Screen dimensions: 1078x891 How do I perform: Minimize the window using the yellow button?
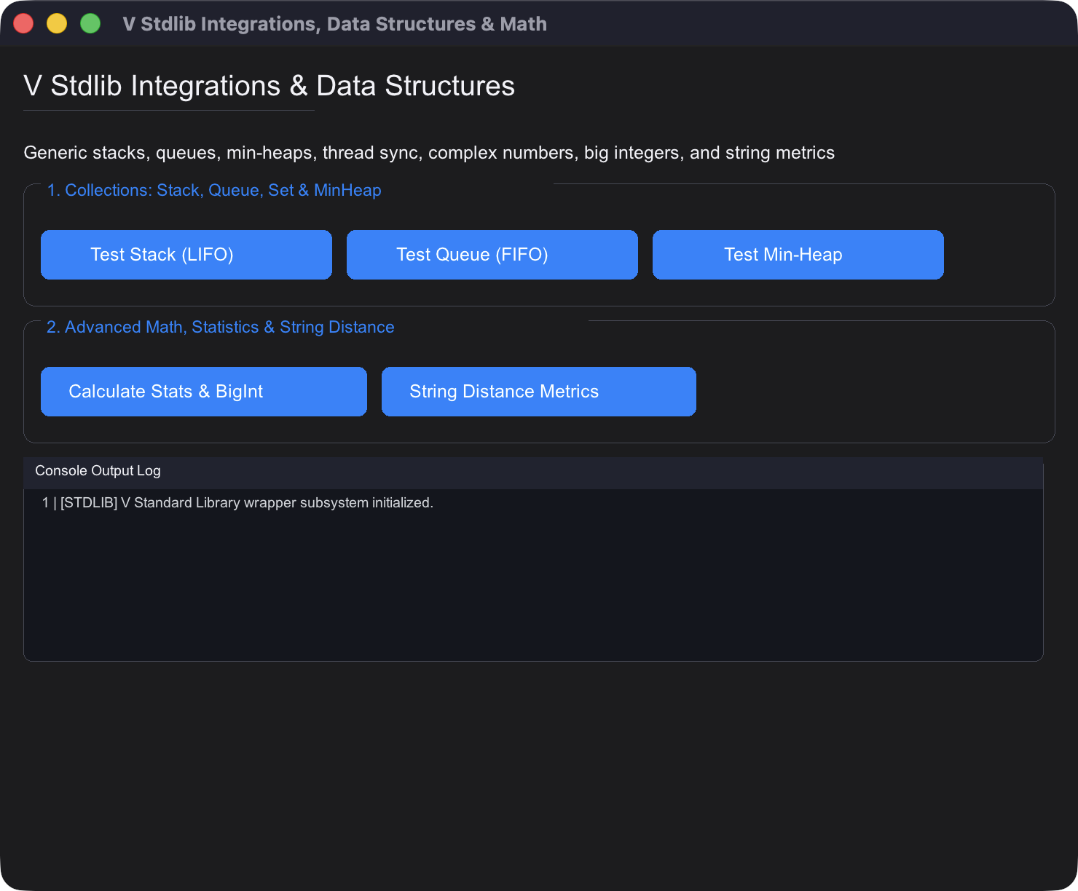point(57,23)
